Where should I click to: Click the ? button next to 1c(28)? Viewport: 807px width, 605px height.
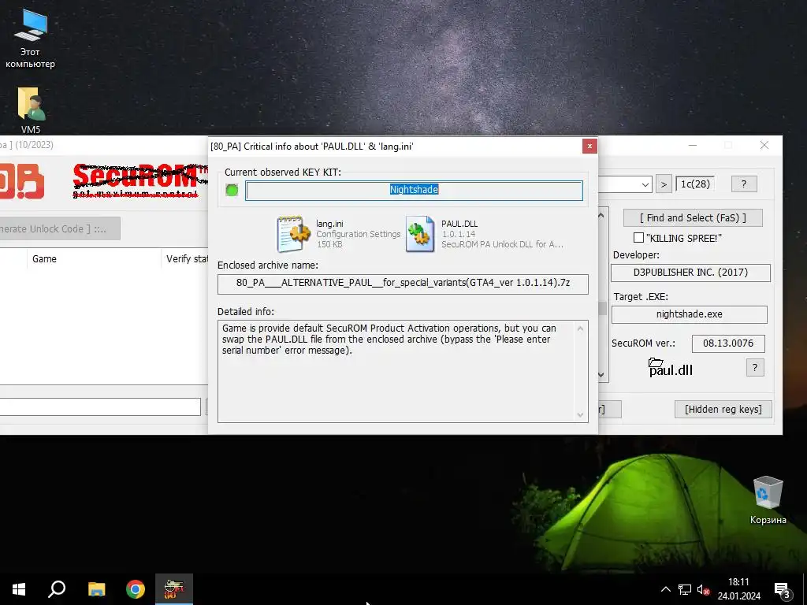click(x=744, y=184)
